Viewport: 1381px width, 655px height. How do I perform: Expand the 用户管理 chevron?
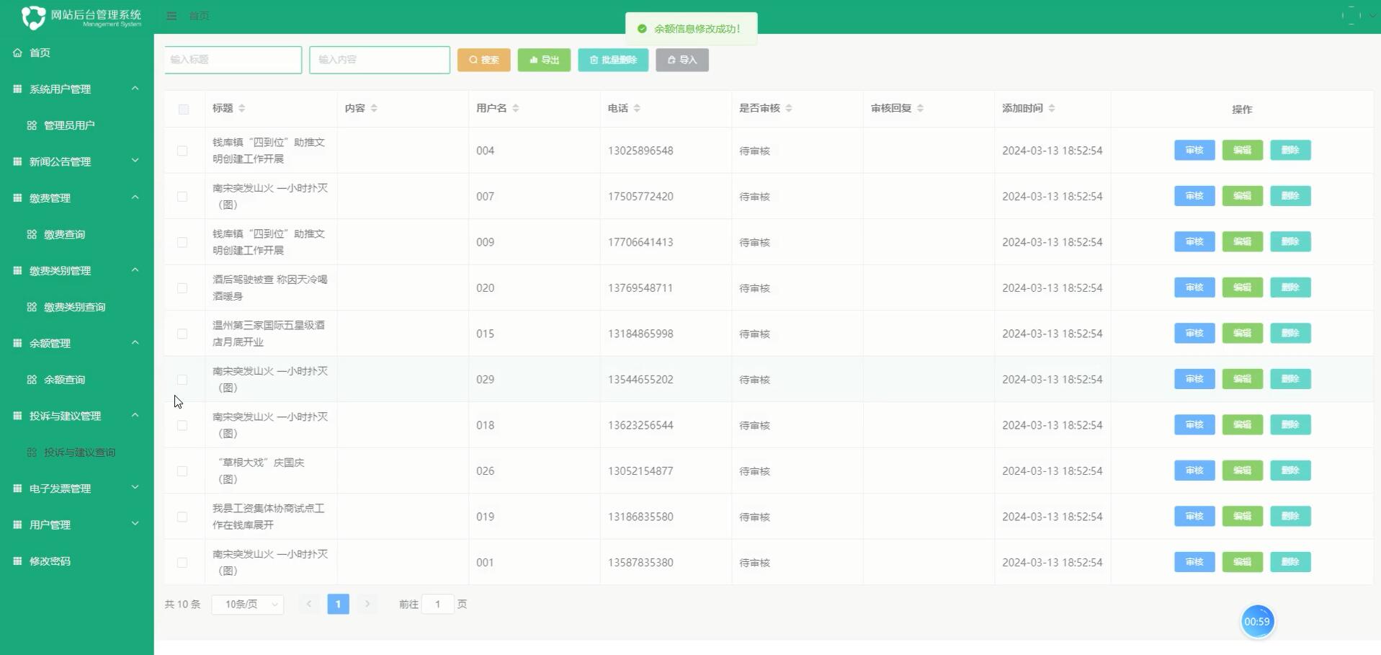135,524
